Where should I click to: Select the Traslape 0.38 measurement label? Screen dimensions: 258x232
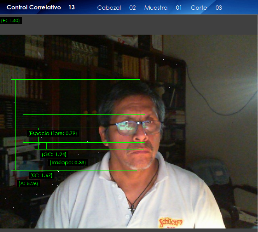point(68,162)
